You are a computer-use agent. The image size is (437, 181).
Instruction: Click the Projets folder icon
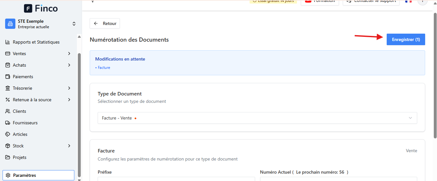pyautogui.click(x=8, y=157)
